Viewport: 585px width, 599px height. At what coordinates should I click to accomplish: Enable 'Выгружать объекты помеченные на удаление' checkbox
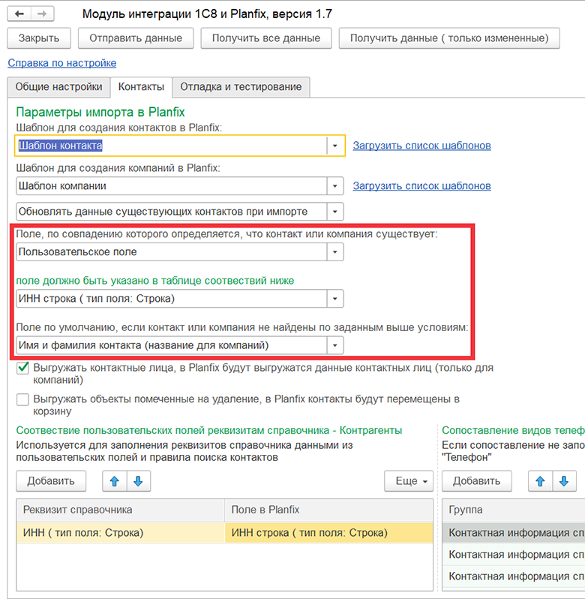[x=23, y=399]
